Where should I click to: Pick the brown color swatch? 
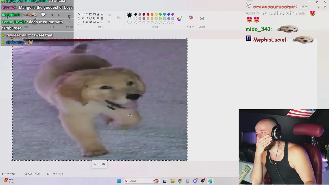coord(144,18)
